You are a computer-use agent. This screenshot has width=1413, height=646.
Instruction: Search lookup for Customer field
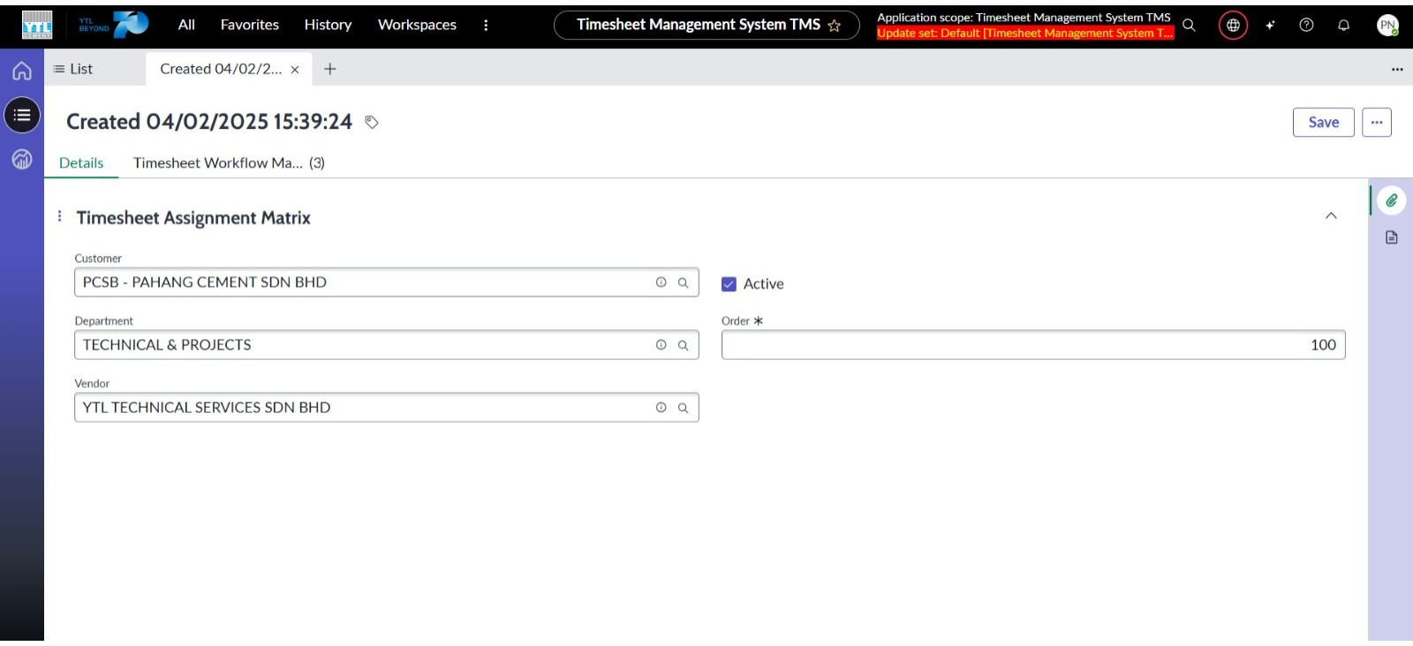coord(683,282)
